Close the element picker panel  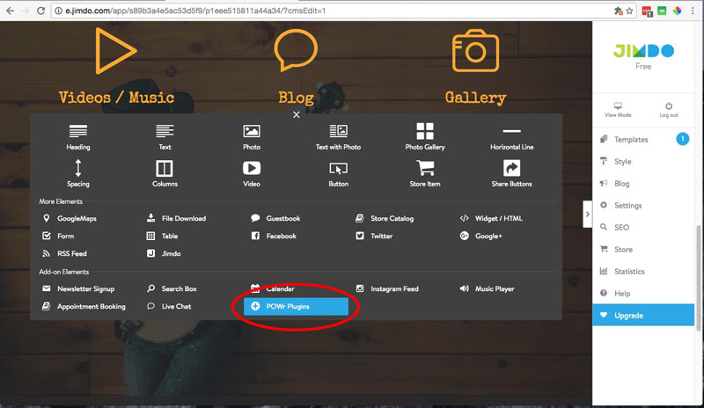297,115
